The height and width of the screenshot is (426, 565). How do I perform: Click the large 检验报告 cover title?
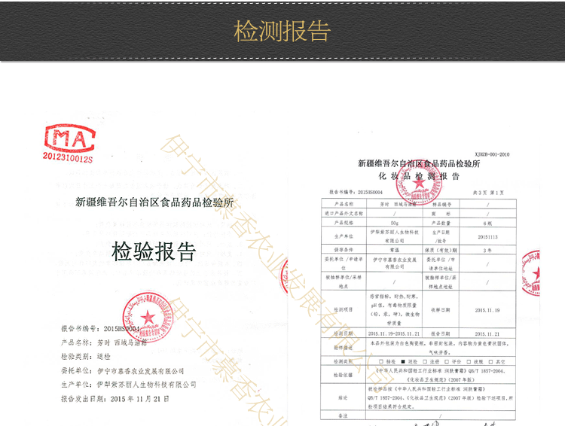click(x=153, y=252)
